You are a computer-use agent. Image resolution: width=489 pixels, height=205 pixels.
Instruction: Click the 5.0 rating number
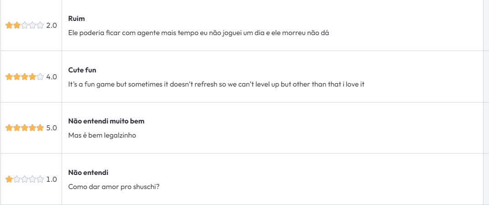(x=52, y=128)
